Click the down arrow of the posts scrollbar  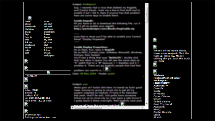[146, 104]
